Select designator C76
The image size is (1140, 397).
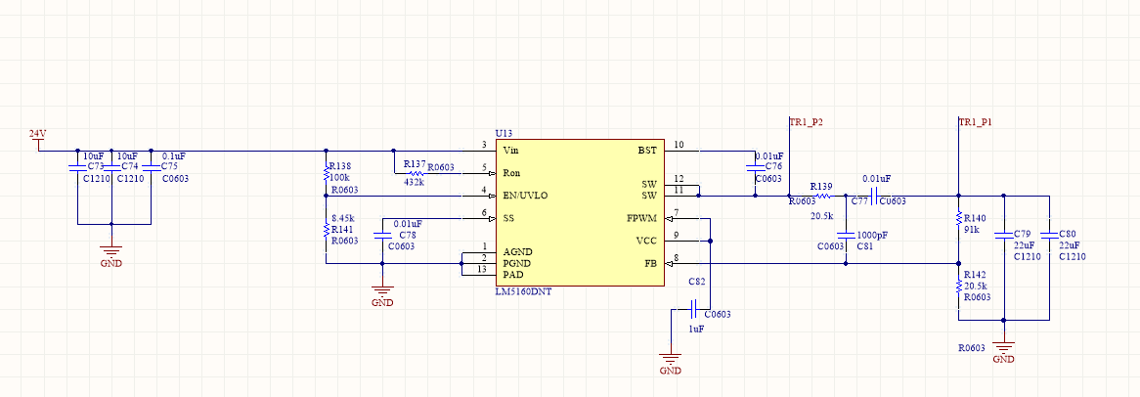pyautogui.click(x=772, y=167)
